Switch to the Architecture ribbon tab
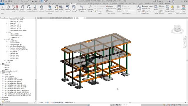 pos(9,4)
